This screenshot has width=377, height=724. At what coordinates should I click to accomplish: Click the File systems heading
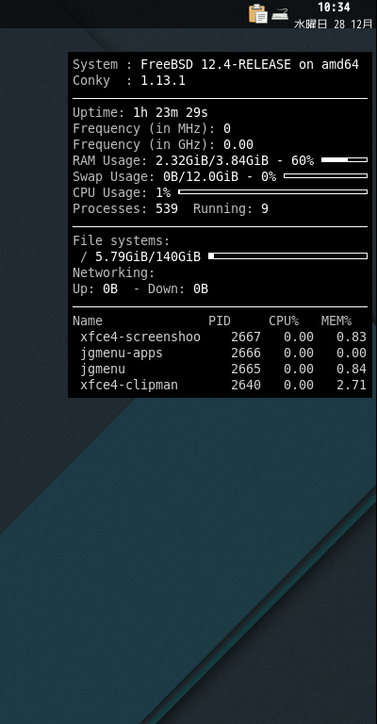pyautogui.click(x=122, y=241)
